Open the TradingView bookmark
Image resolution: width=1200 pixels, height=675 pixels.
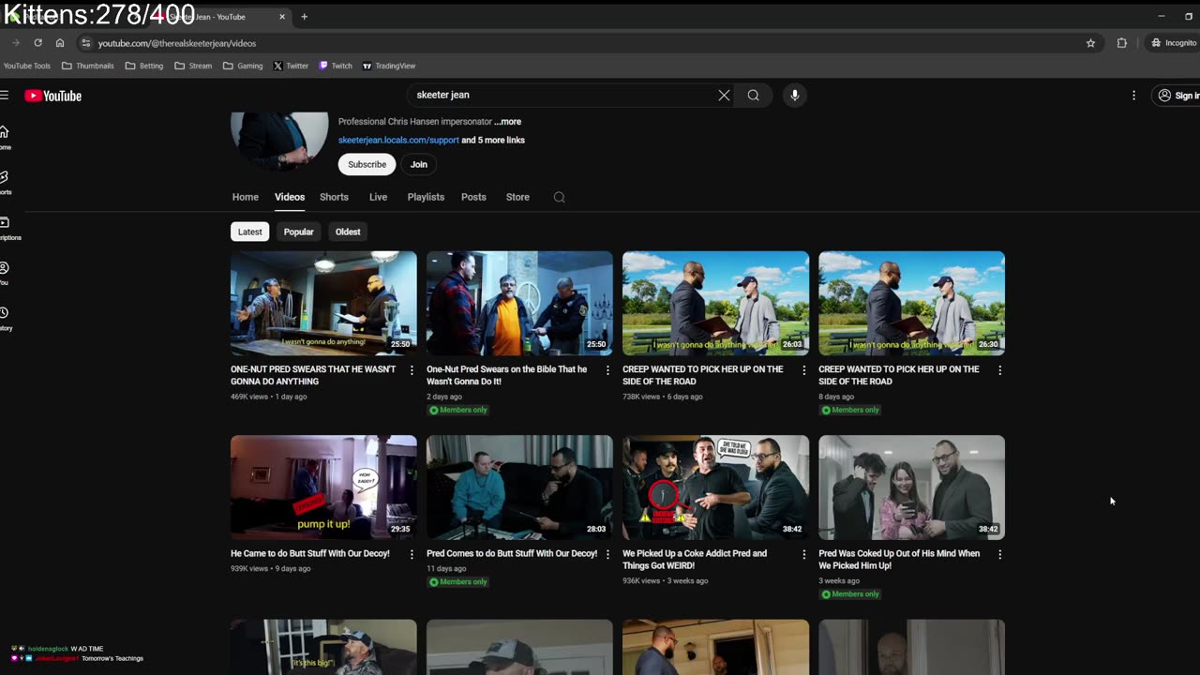[388, 66]
